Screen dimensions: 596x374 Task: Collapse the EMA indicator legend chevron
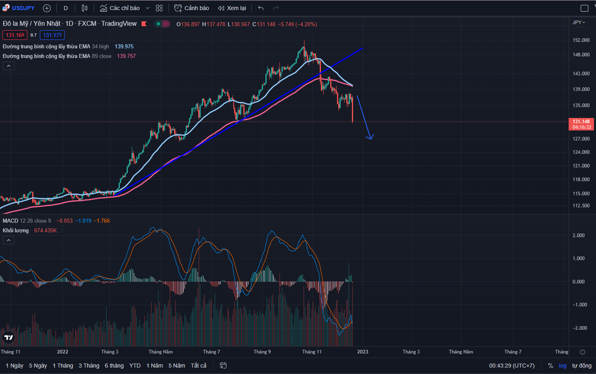[x=8, y=66]
